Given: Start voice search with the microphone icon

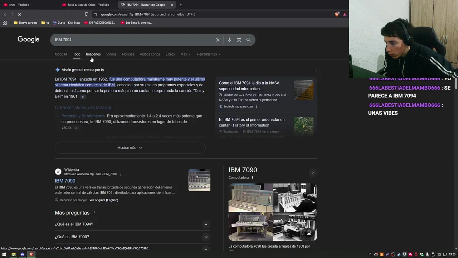Looking at the screenshot, I should coord(229,40).
